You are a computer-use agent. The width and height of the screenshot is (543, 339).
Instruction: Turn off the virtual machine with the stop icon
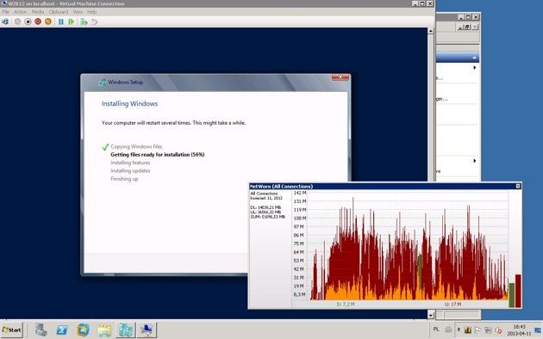(x=28, y=22)
